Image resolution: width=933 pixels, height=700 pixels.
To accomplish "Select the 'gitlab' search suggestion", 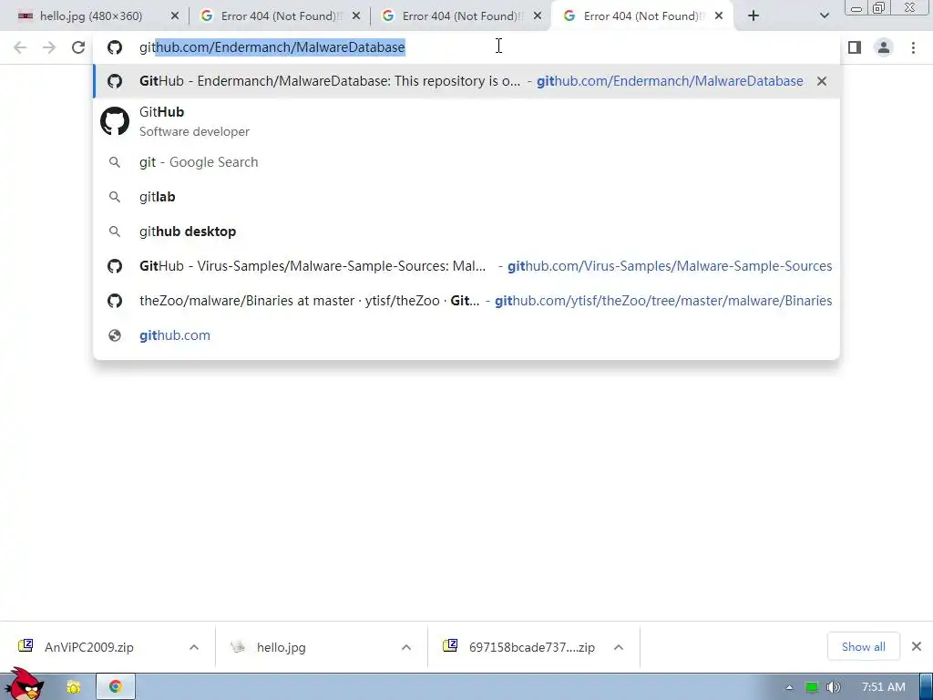I will [x=466, y=197].
